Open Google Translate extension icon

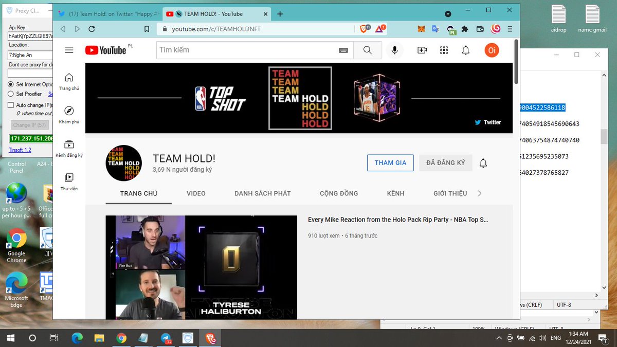click(435, 29)
